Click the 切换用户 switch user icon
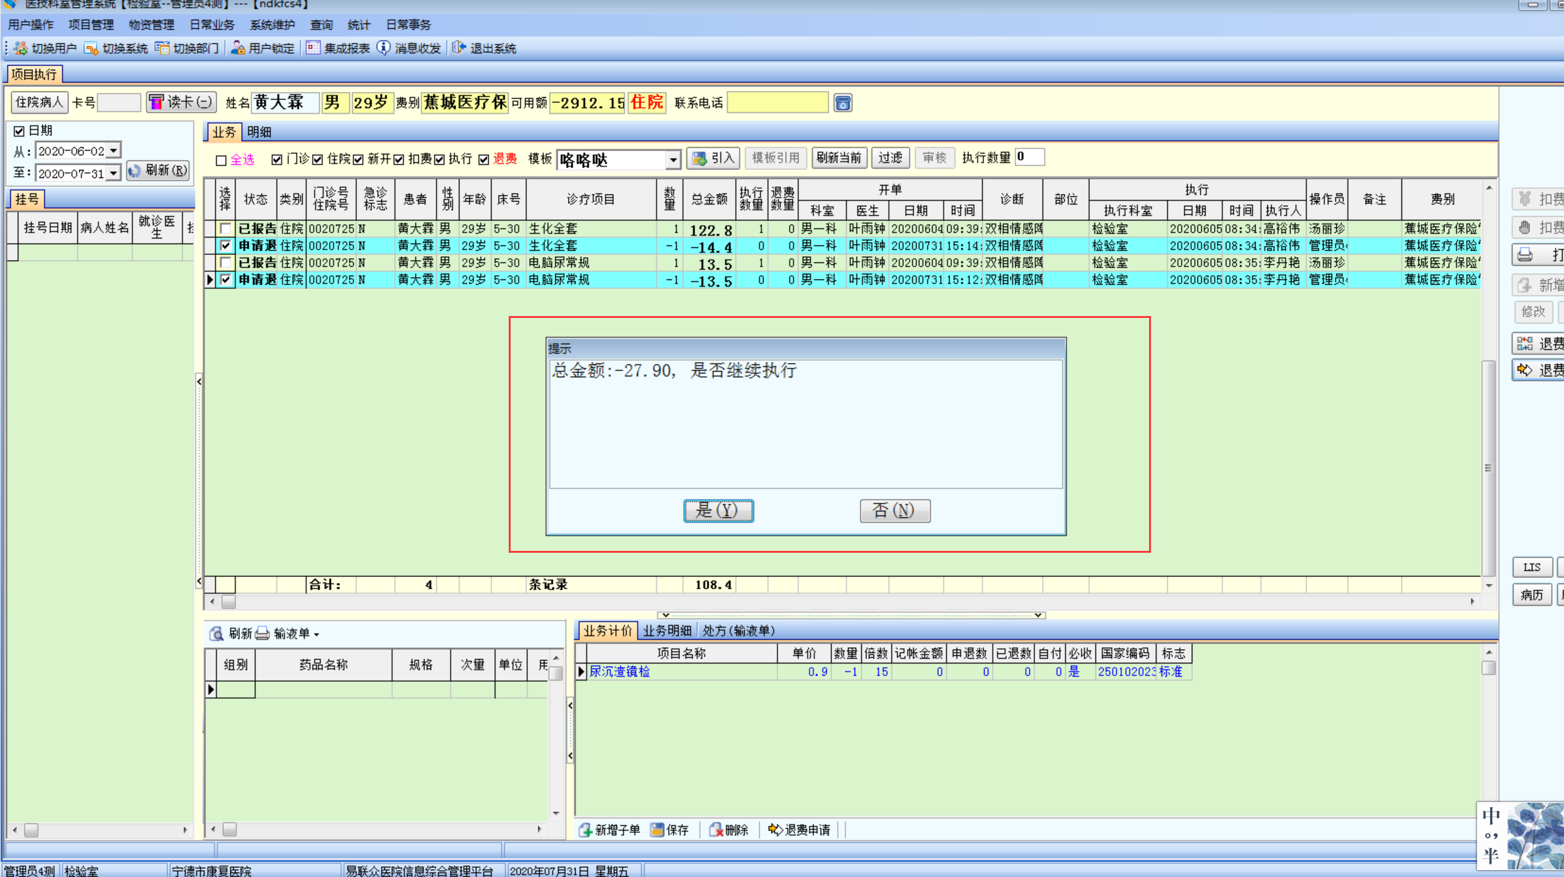 coord(21,48)
